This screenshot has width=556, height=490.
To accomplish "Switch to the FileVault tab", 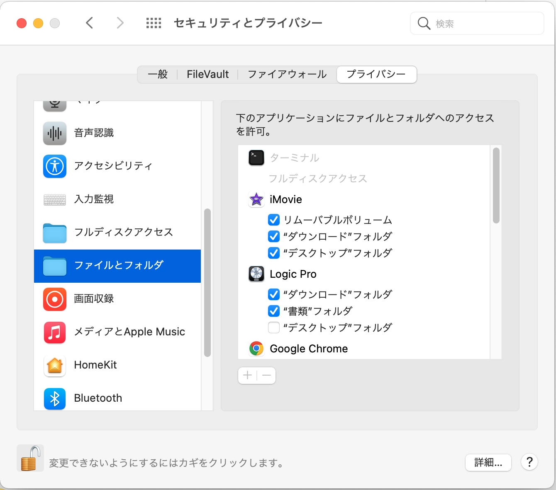I will 207,75.
